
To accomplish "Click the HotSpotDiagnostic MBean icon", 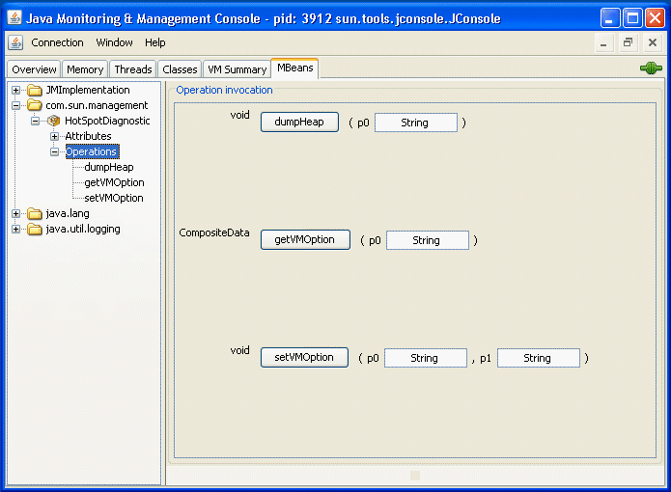I will (x=54, y=121).
